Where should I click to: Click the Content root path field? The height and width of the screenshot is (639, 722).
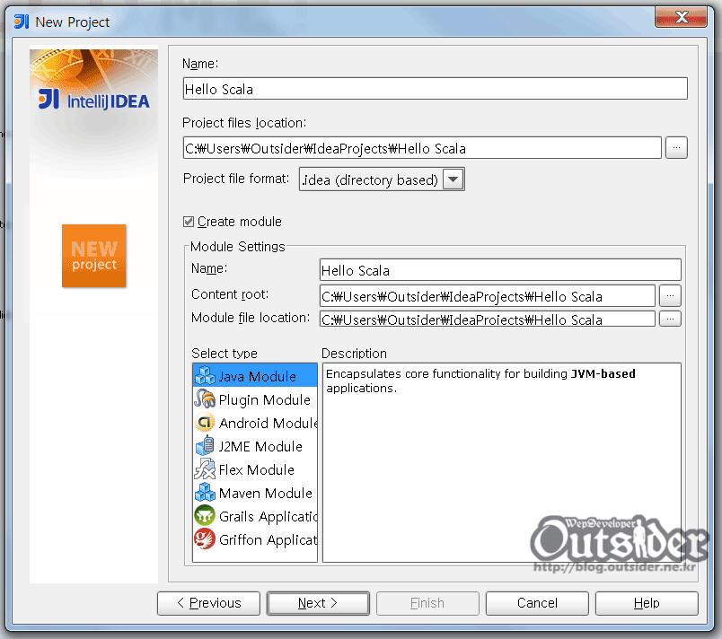click(487, 296)
